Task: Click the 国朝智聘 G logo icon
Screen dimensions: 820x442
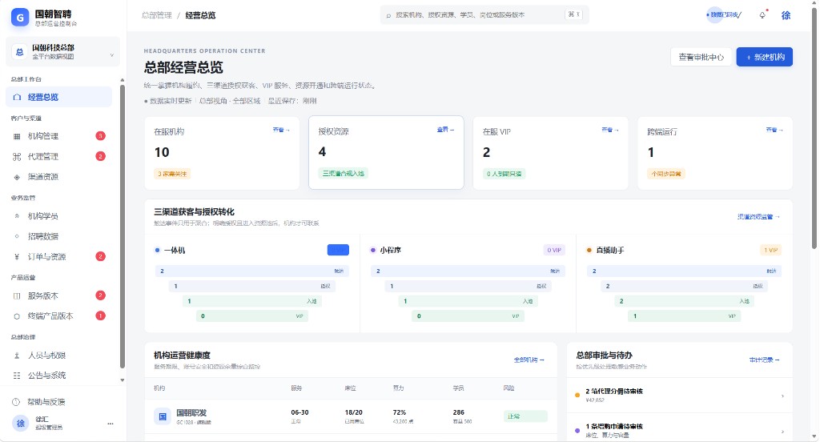Action: 20,18
